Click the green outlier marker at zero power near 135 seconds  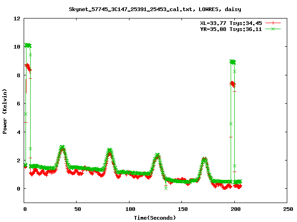click(166, 188)
